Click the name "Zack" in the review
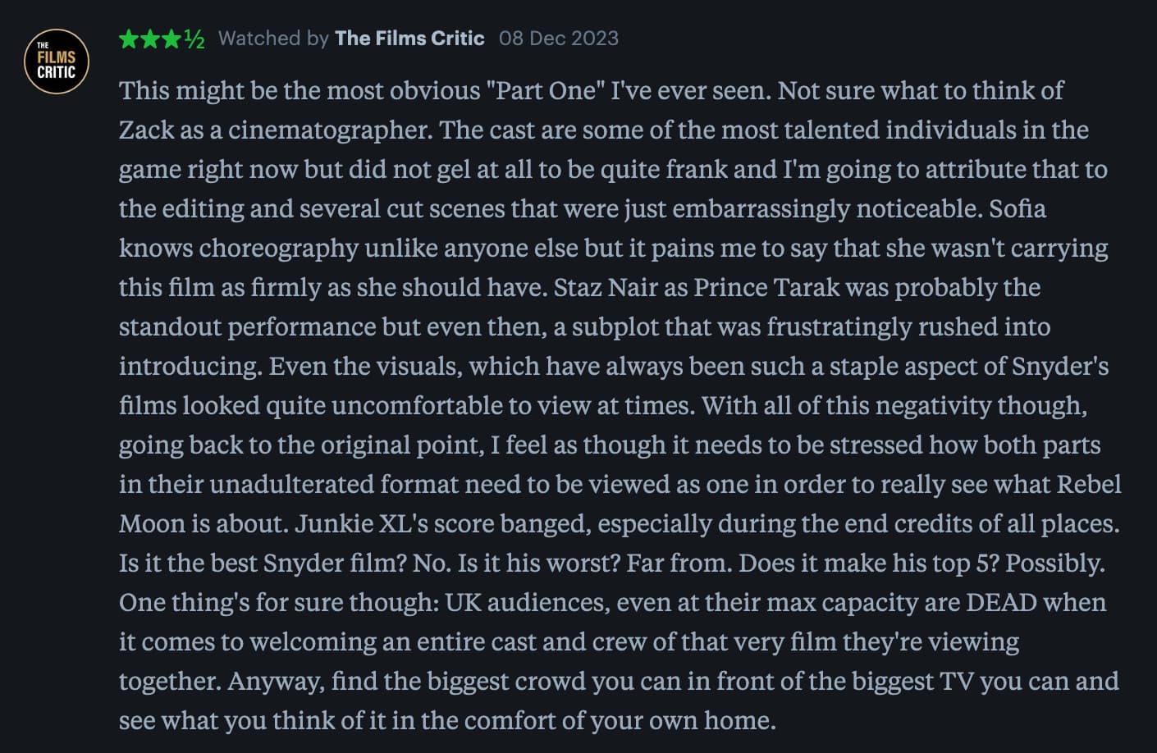Image resolution: width=1157 pixels, height=753 pixels. (x=146, y=130)
